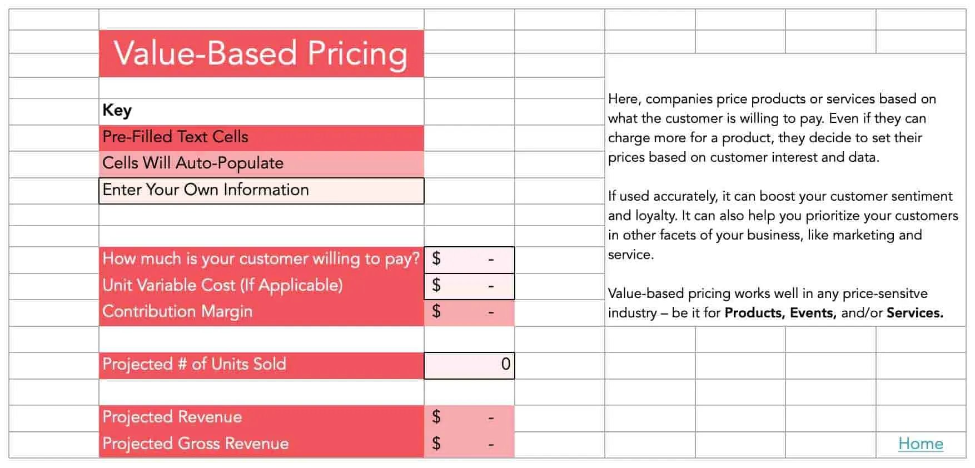
Task: Select the Unit Variable Cost input cell
Action: coord(469,286)
